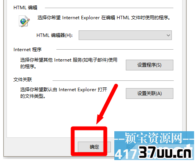Click the description about default 文件类型

(64, 93)
